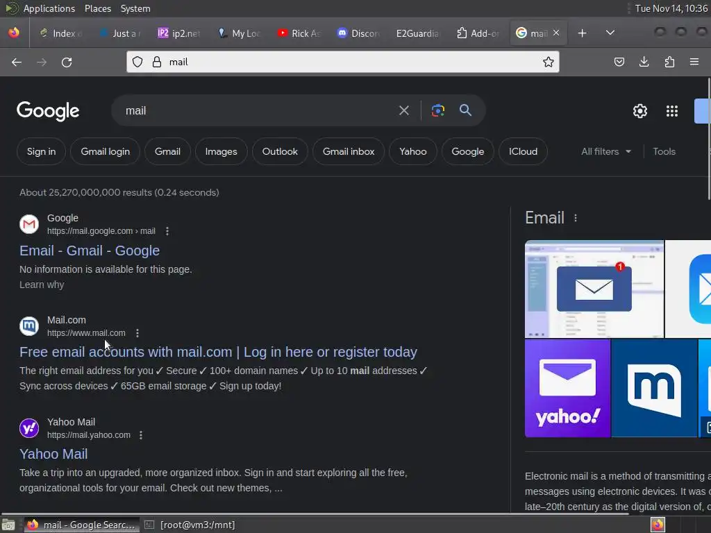
Task: Open Google quick settings gear
Action: [639, 111]
